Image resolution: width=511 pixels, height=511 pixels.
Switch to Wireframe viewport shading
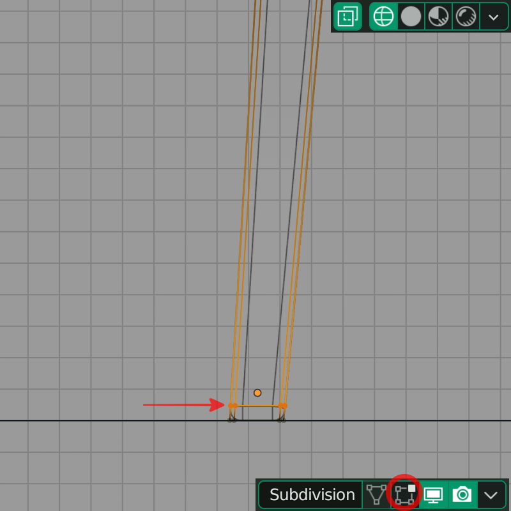383,17
